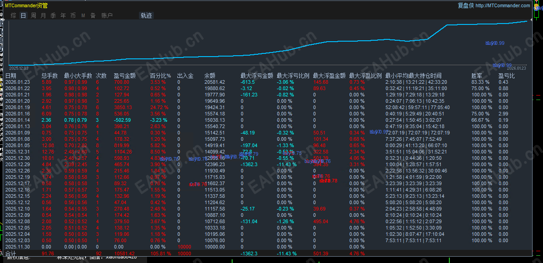Click the equity curve chart area
The height and width of the screenshot is (263, 543).
(271, 45)
